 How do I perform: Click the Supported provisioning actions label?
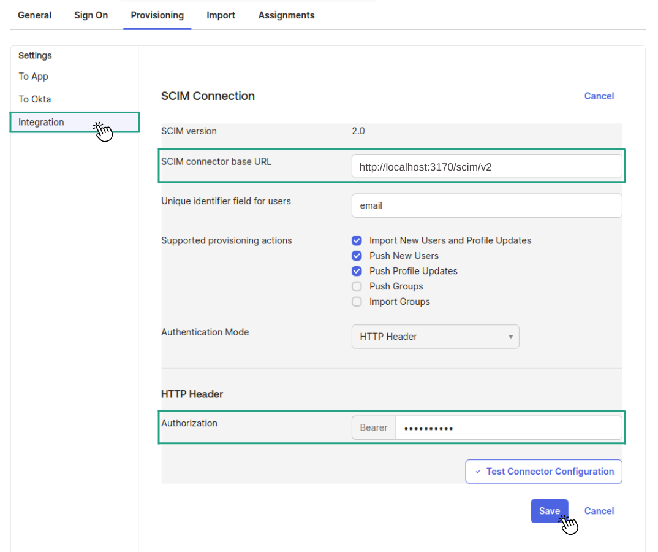(x=226, y=240)
